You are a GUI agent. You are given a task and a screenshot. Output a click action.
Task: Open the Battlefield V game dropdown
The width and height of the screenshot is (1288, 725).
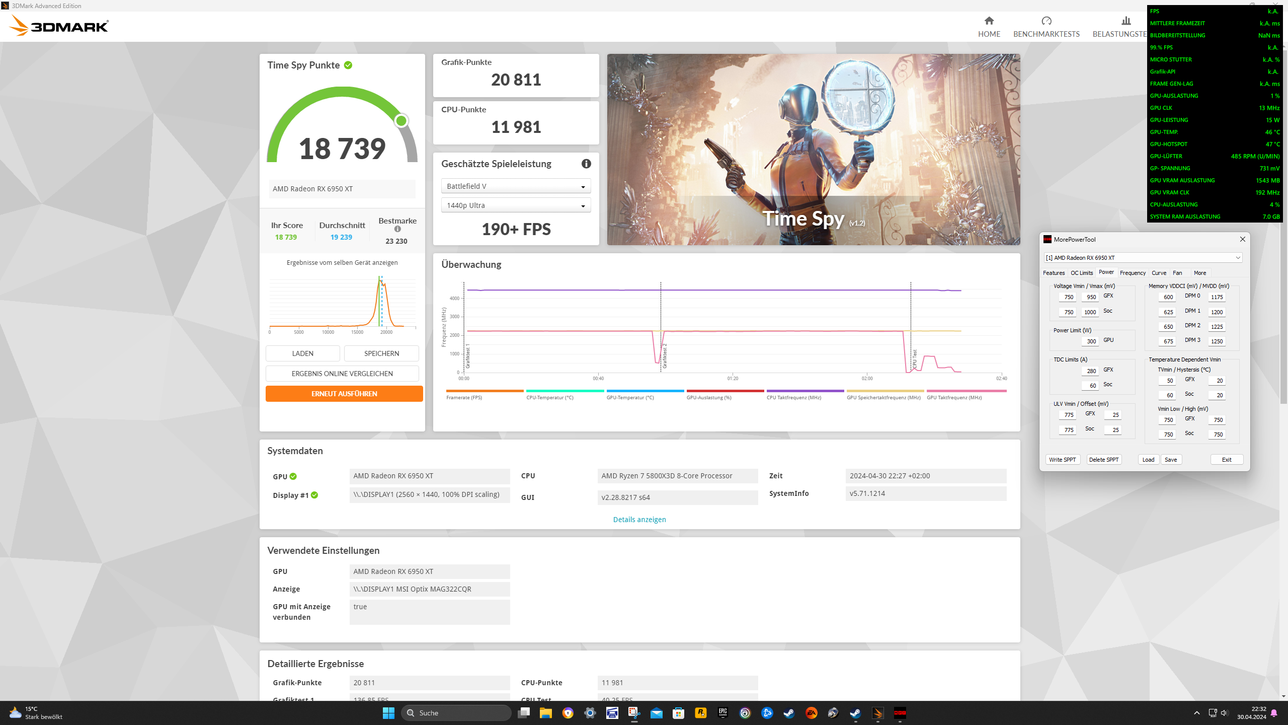(516, 186)
